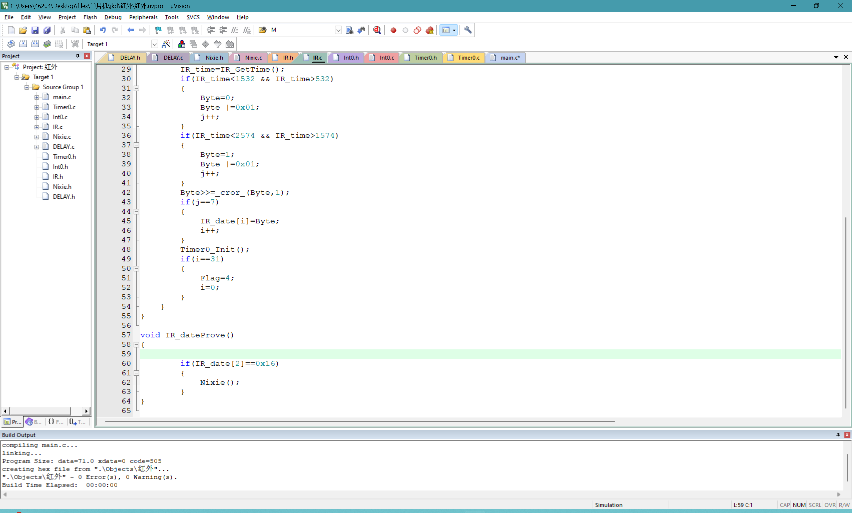This screenshot has width=852, height=513.
Task: Open Options for Target wand icon
Action: click(166, 44)
